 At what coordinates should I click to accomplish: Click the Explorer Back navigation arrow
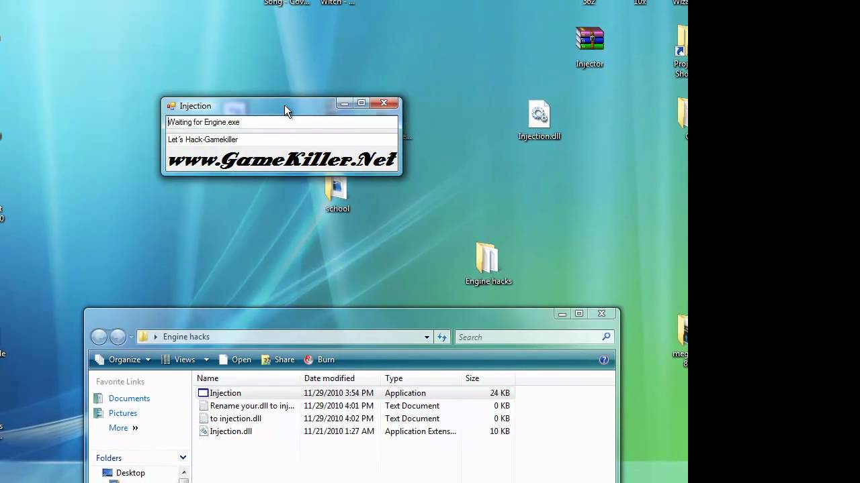pyautogui.click(x=99, y=337)
